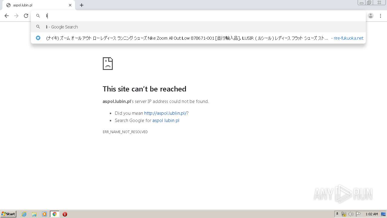
Task: Open the file explorer folder taskbar icon
Action: [x=34, y=214]
